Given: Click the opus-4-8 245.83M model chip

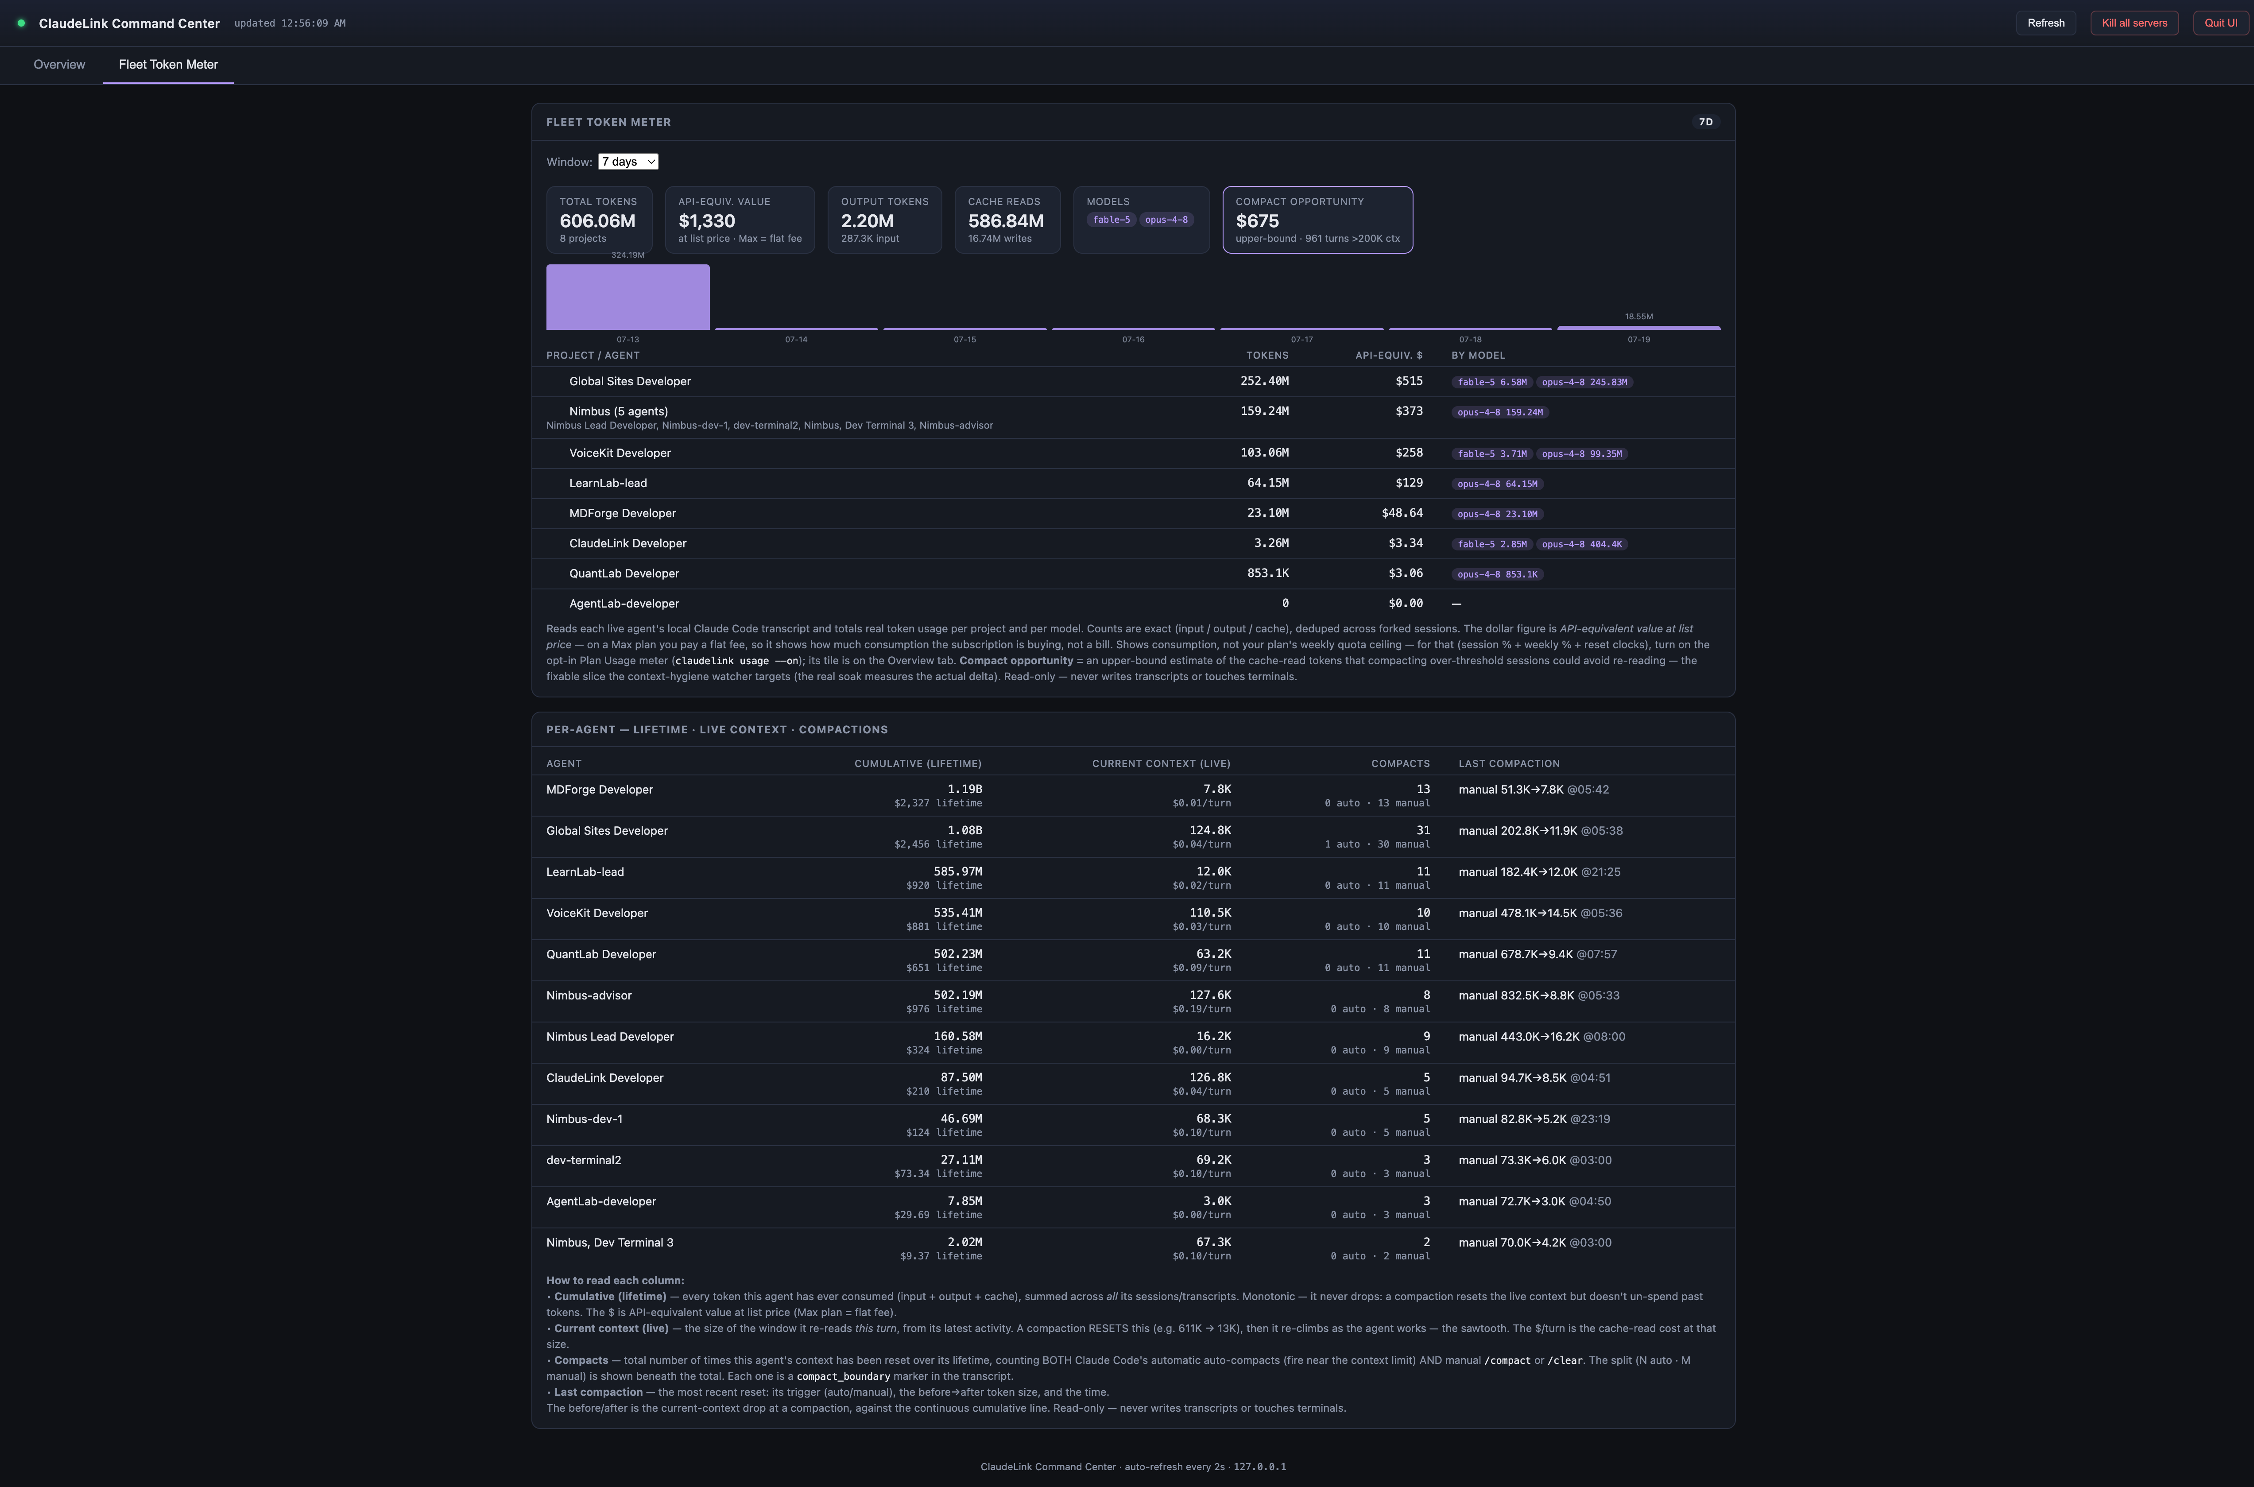Looking at the screenshot, I should (x=1584, y=382).
